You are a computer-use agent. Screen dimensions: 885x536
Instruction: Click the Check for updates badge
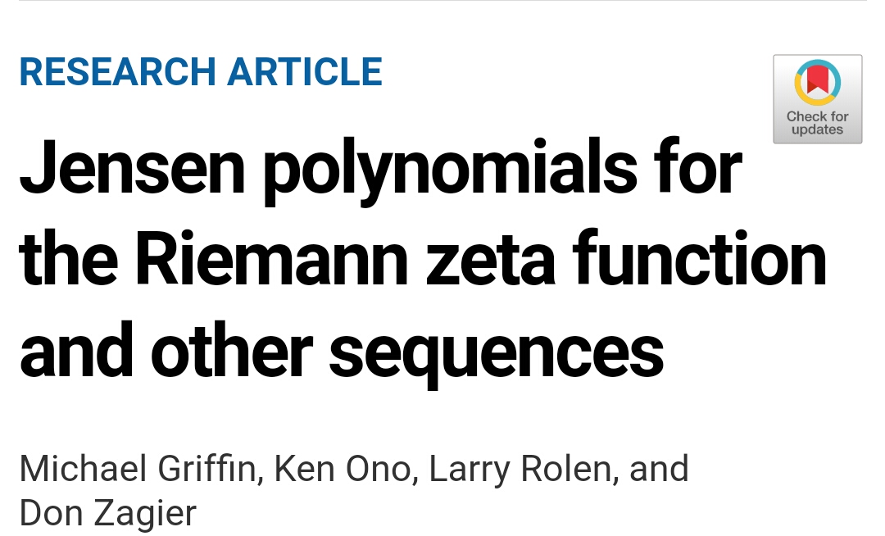(x=817, y=99)
